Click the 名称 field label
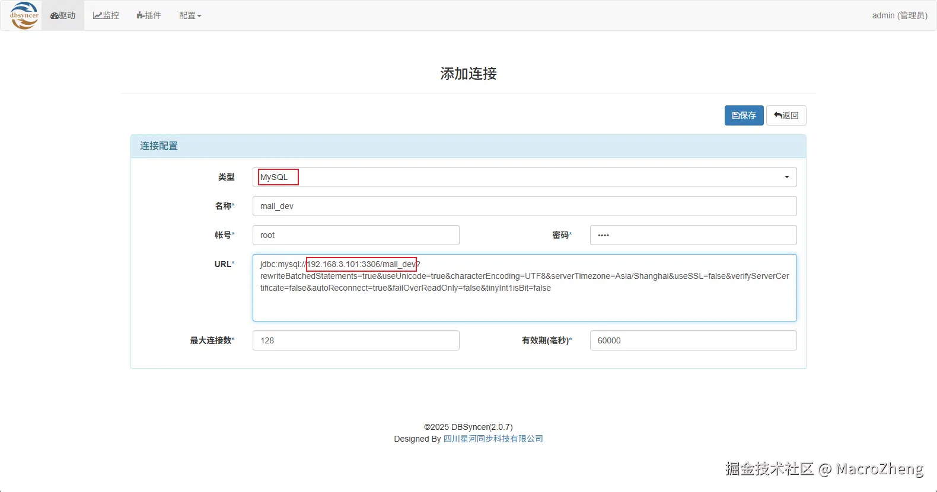Viewport: 937px width, 492px height. click(224, 206)
